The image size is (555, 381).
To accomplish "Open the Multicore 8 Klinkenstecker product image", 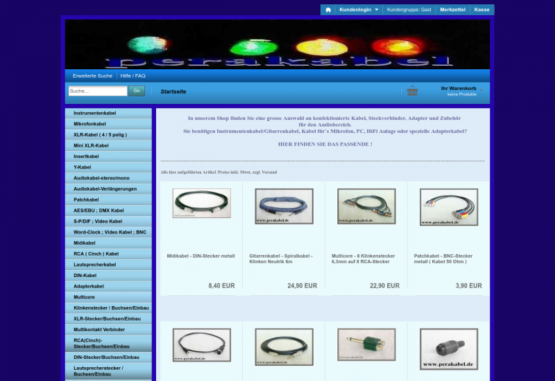I will point(366,206).
